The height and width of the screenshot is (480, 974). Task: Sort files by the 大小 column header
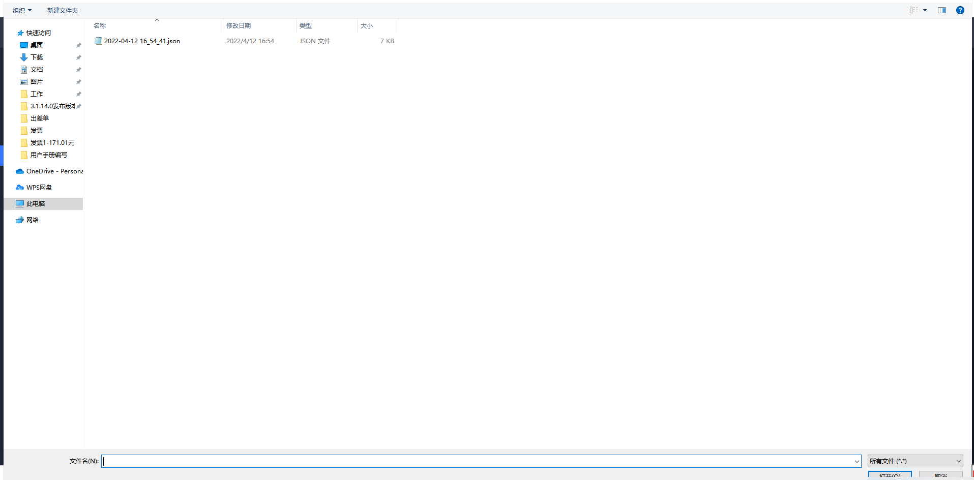click(x=367, y=25)
